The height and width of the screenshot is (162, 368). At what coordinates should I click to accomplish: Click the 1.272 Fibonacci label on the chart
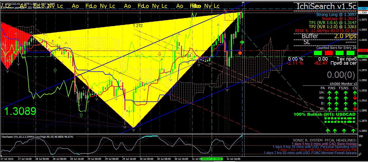[x=138, y=25]
